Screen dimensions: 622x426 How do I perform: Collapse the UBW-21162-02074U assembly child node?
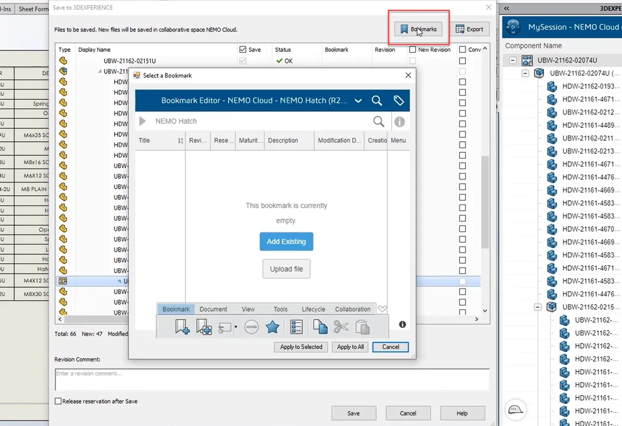(x=525, y=73)
